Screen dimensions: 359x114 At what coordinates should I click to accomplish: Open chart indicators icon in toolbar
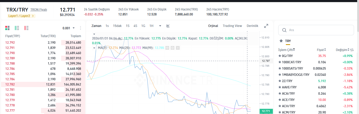click(x=168, y=26)
